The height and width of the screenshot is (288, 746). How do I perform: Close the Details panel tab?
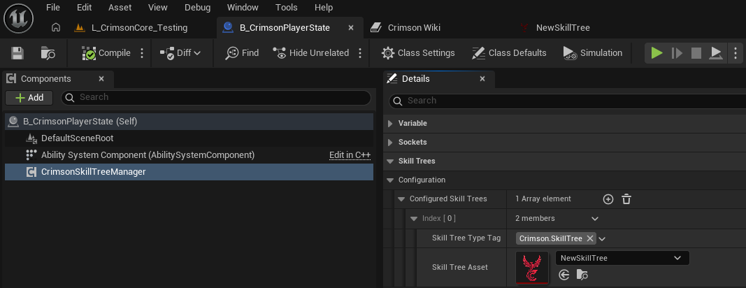[482, 78]
